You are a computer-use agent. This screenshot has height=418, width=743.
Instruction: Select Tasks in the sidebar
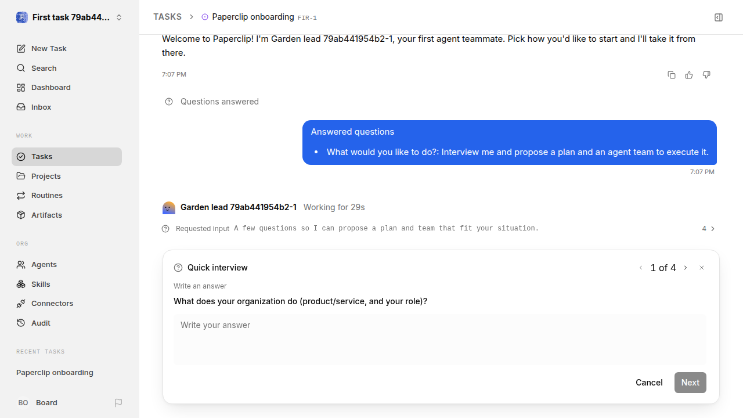[x=67, y=157]
